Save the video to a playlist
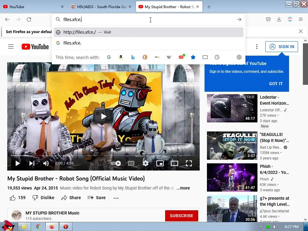Image resolution: width=308 pixels, height=231 pixels. click(x=97, y=198)
